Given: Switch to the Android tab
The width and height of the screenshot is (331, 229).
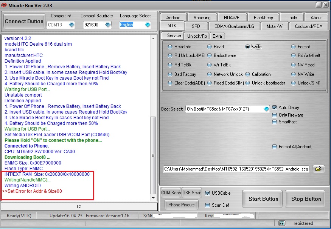Looking at the screenshot, I should tap(173, 17).
